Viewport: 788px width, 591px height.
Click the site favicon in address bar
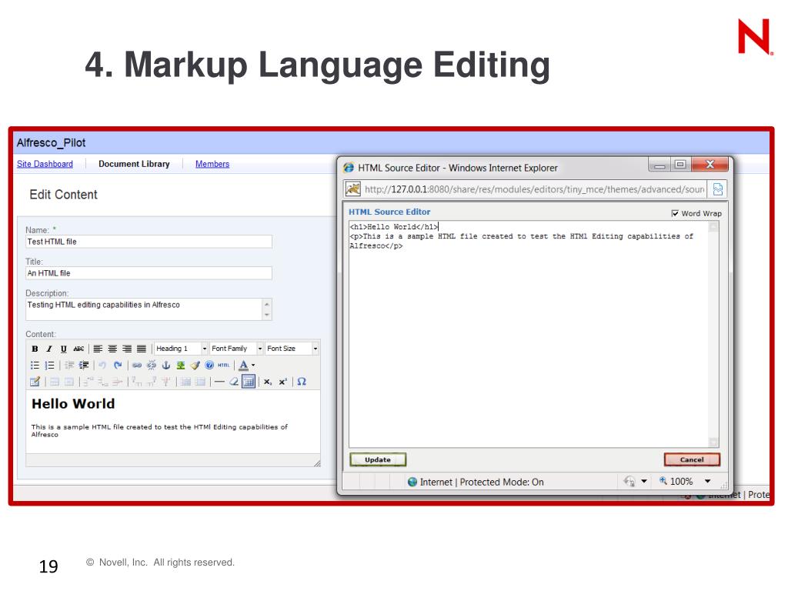(x=352, y=189)
